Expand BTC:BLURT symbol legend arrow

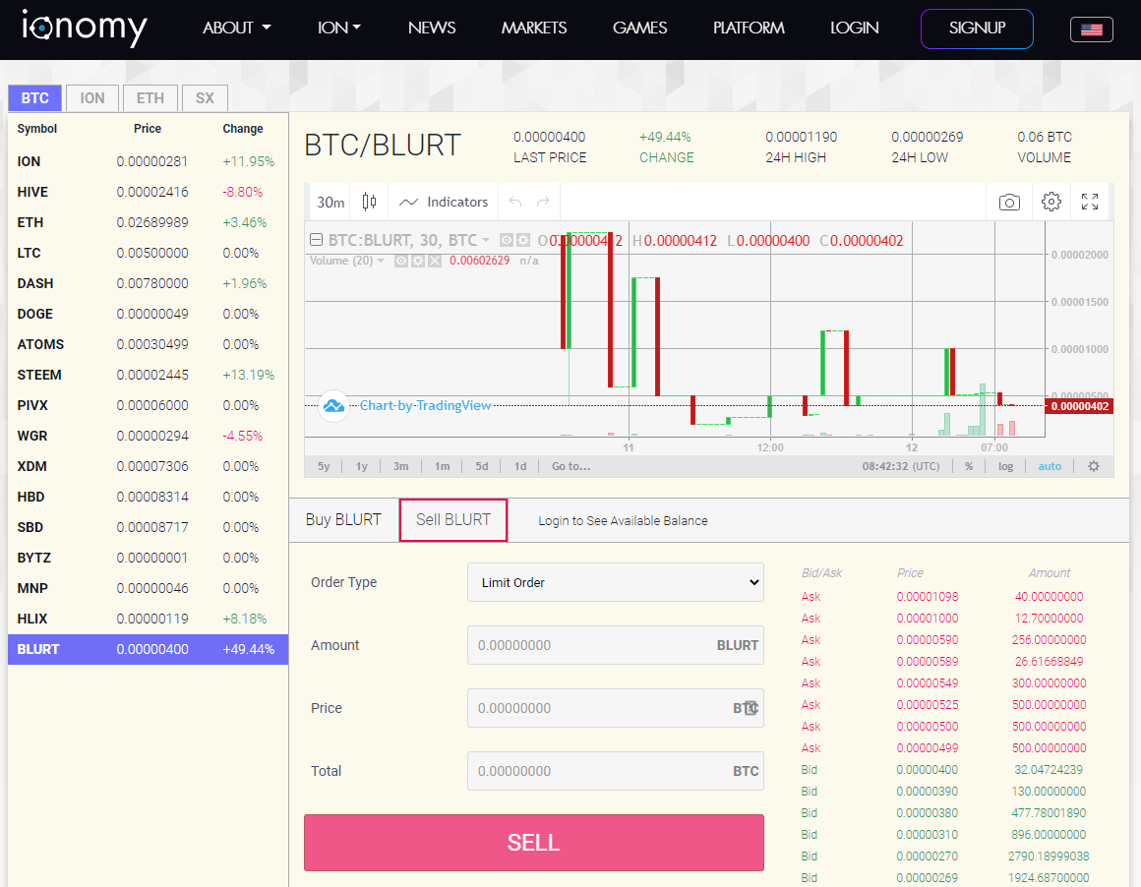click(485, 240)
